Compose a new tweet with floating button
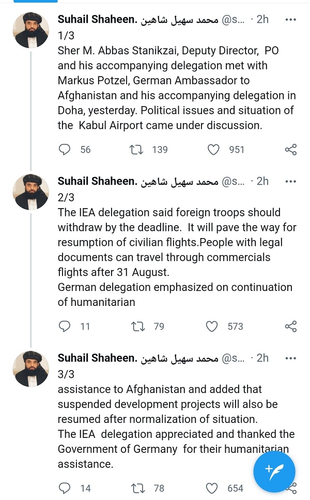This screenshot has width=310, height=500. [274, 471]
